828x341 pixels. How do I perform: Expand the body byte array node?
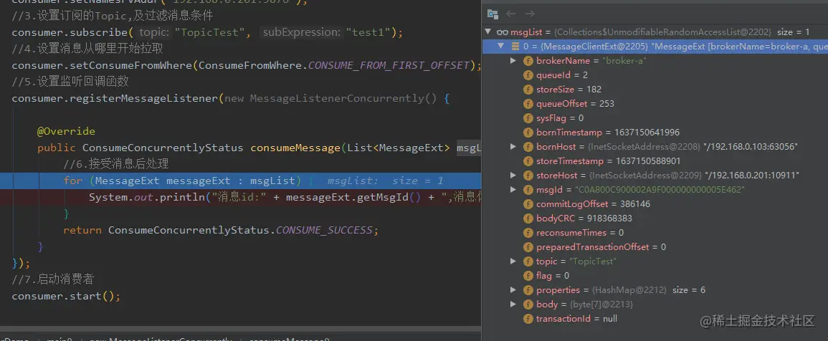(x=513, y=304)
